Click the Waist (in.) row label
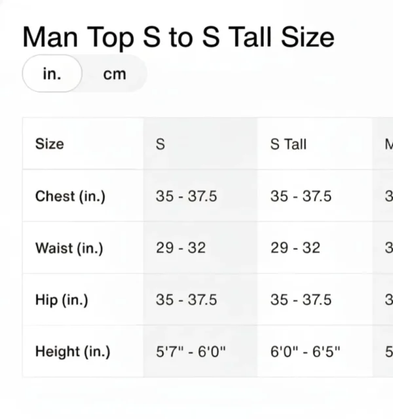The image size is (393, 419). (x=69, y=249)
